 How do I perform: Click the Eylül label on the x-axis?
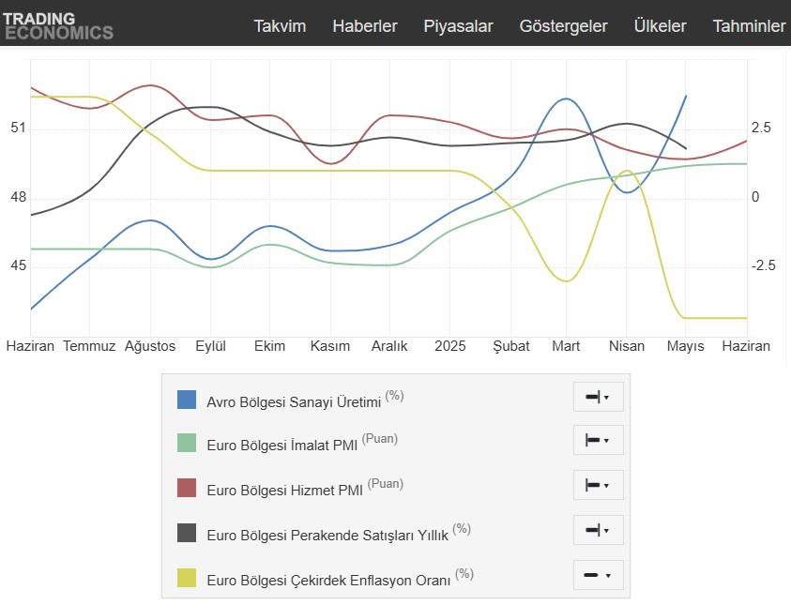[210, 346]
